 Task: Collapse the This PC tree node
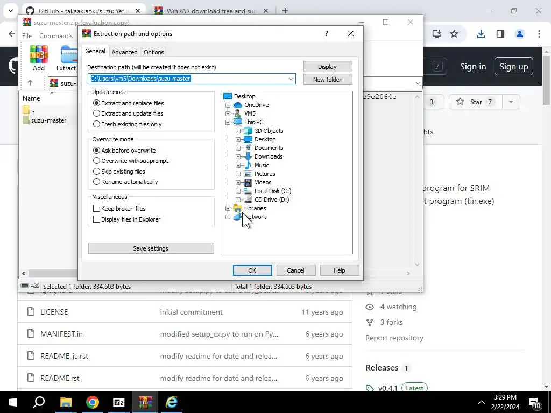[x=228, y=122]
